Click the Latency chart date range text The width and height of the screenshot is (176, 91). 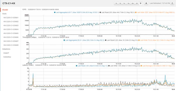pyautogui.click(x=51, y=65)
